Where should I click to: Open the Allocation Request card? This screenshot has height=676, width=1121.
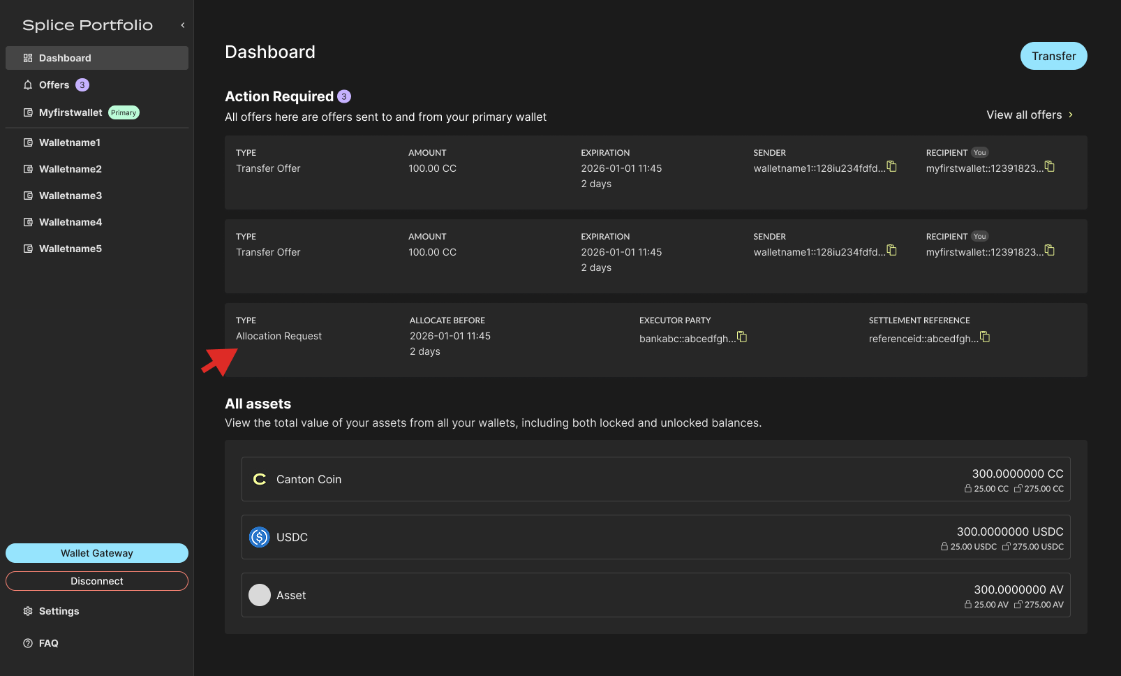pos(656,340)
